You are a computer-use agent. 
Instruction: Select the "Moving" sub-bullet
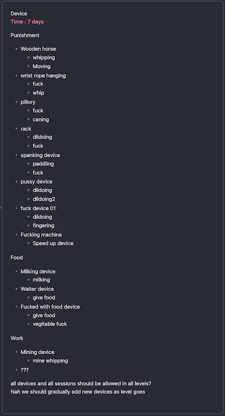(42, 66)
